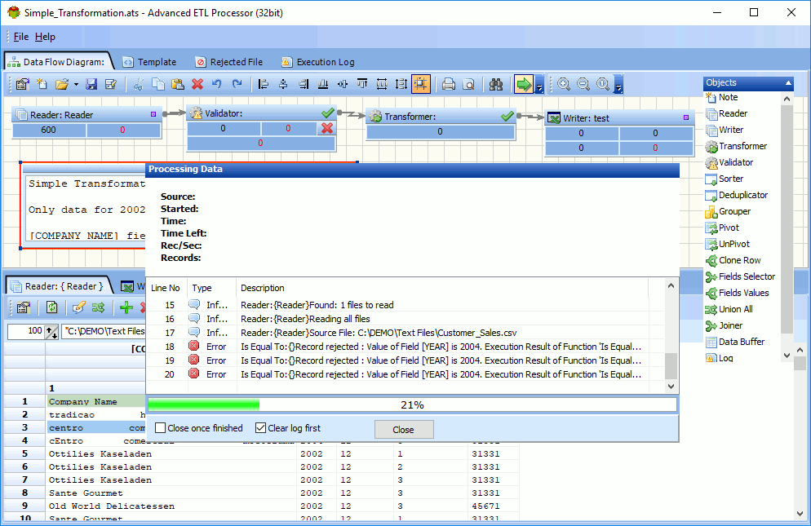Open the Print Preview toolbar icon
811x526 pixels.
coord(469,83)
